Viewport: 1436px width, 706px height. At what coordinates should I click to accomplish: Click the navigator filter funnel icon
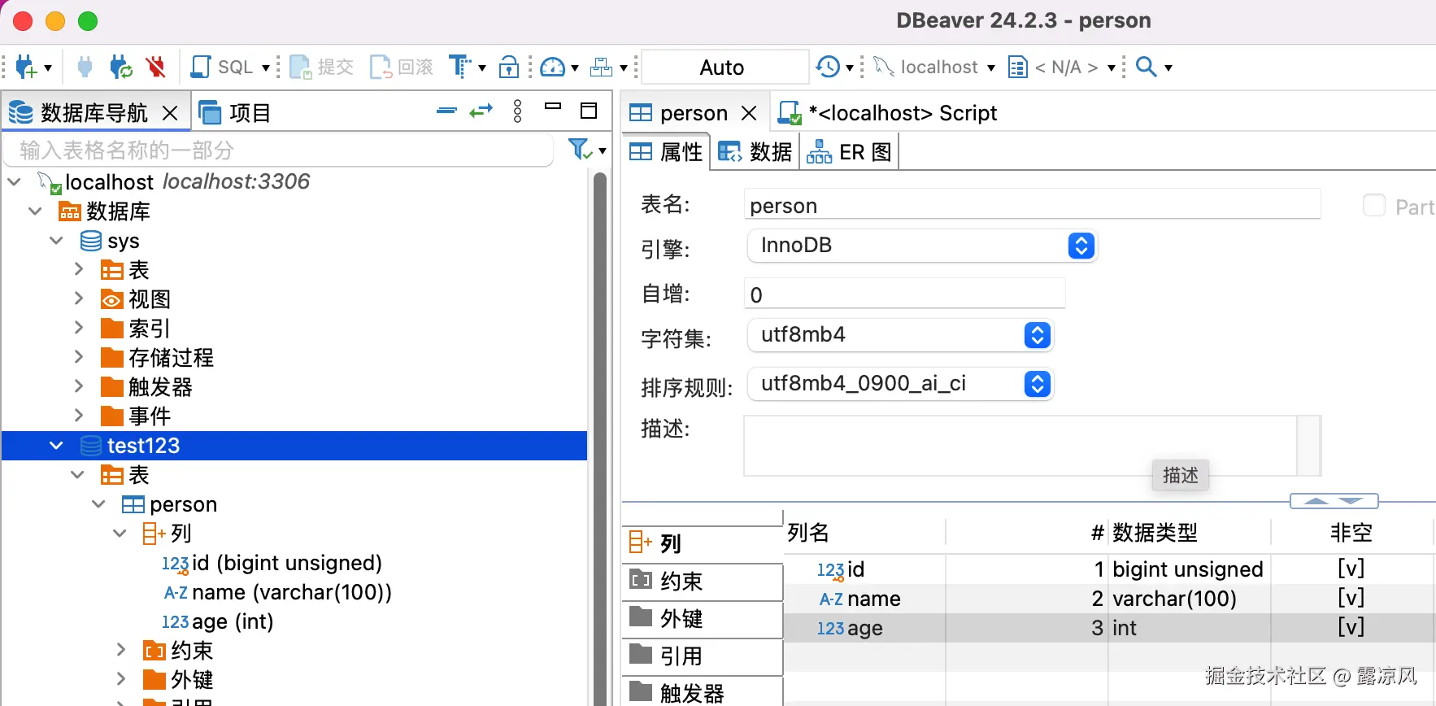pyautogui.click(x=581, y=150)
